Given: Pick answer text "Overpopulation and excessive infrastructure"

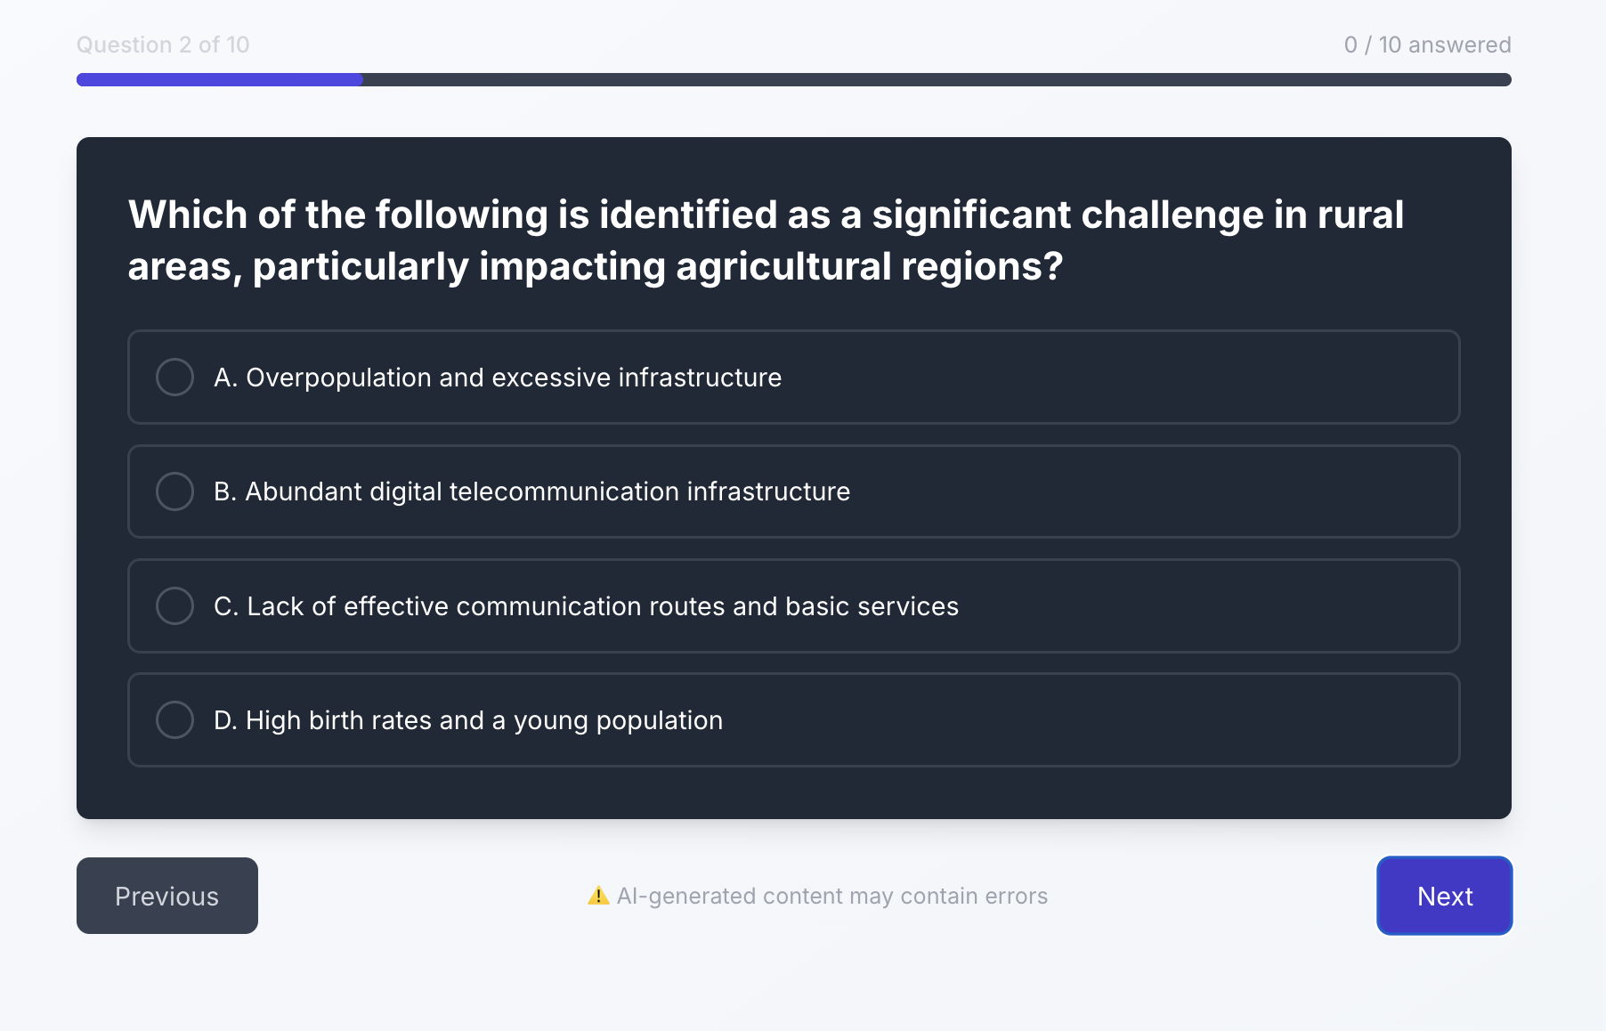Looking at the screenshot, I should click(514, 377).
